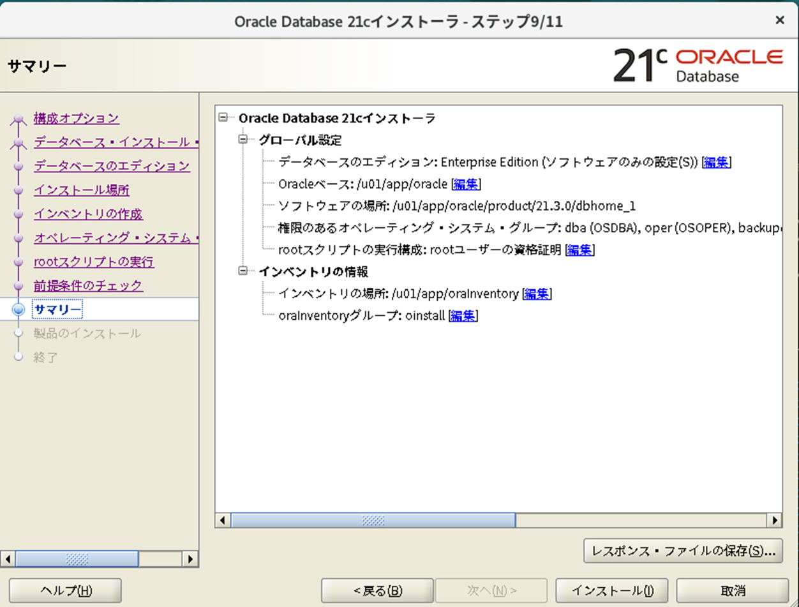Click 編集 link for rootスクリプトの実行構成

(579, 250)
